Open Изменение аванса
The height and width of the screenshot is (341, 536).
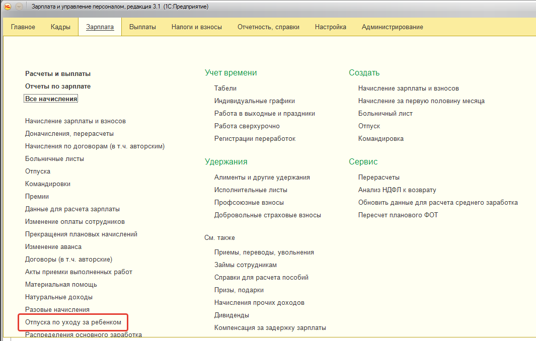[x=53, y=246]
